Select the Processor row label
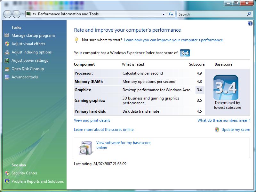Screen dimensions: 256x192 click(84, 73)
